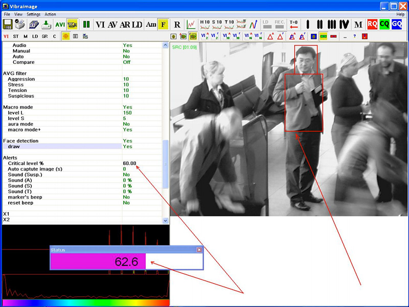
Task: Switch to the C tab
Action: point(54,36)
